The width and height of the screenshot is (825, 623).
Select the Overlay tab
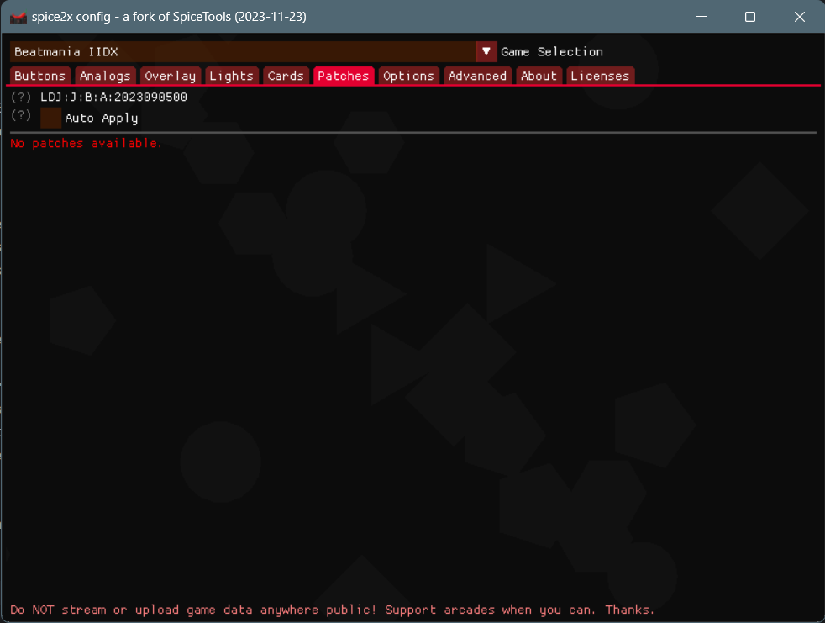click(171, 76)
